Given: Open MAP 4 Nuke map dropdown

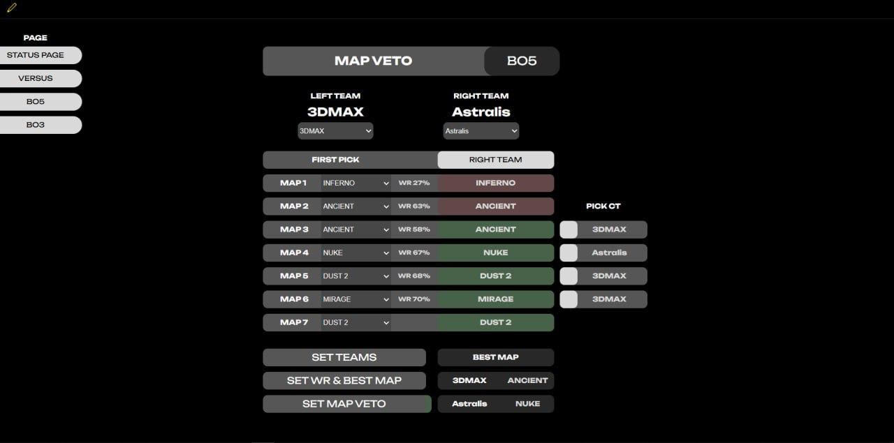Looking at the screenshot, I should [356, 253].
